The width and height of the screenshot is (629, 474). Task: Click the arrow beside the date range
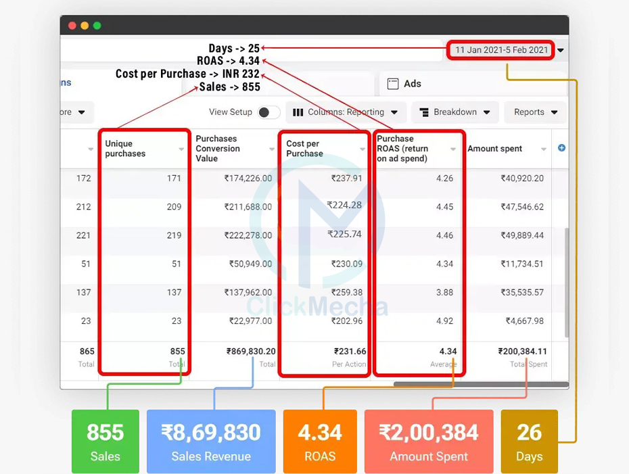pyautogui.click(x=561, y=51)
